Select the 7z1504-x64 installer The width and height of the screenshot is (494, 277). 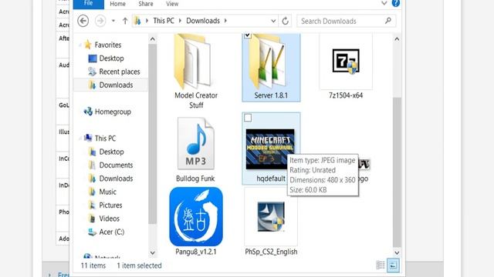click(346, 67)
